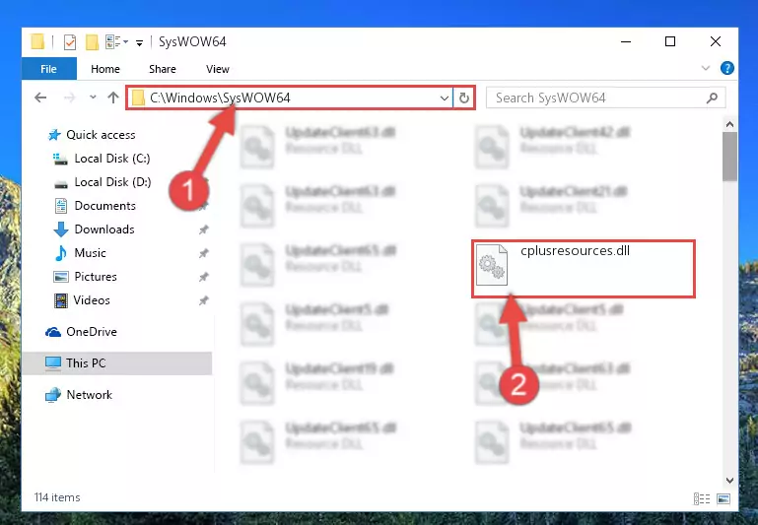Open Help with the blue question icon
Screen dimensions: 758x525
coord(726,68)
